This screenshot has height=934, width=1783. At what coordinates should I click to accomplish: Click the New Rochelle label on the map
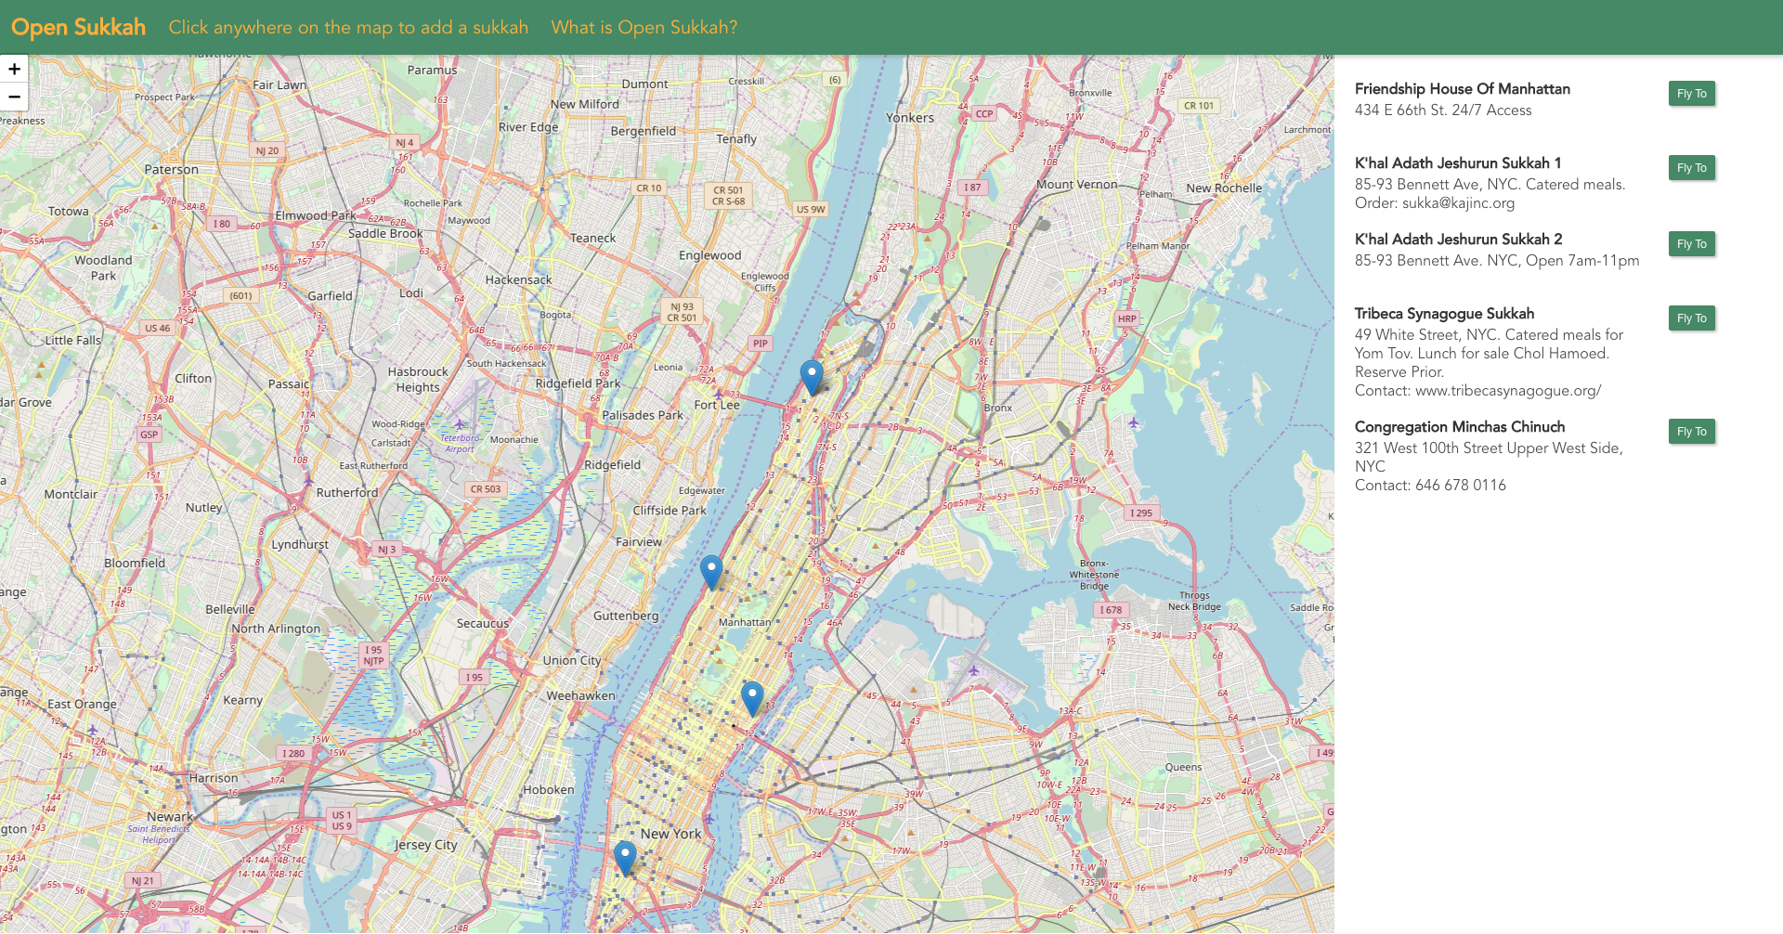click(1224, 188)
